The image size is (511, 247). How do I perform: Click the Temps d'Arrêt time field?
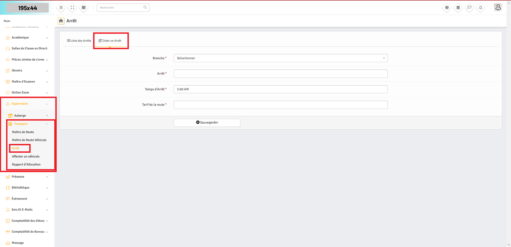280,89
